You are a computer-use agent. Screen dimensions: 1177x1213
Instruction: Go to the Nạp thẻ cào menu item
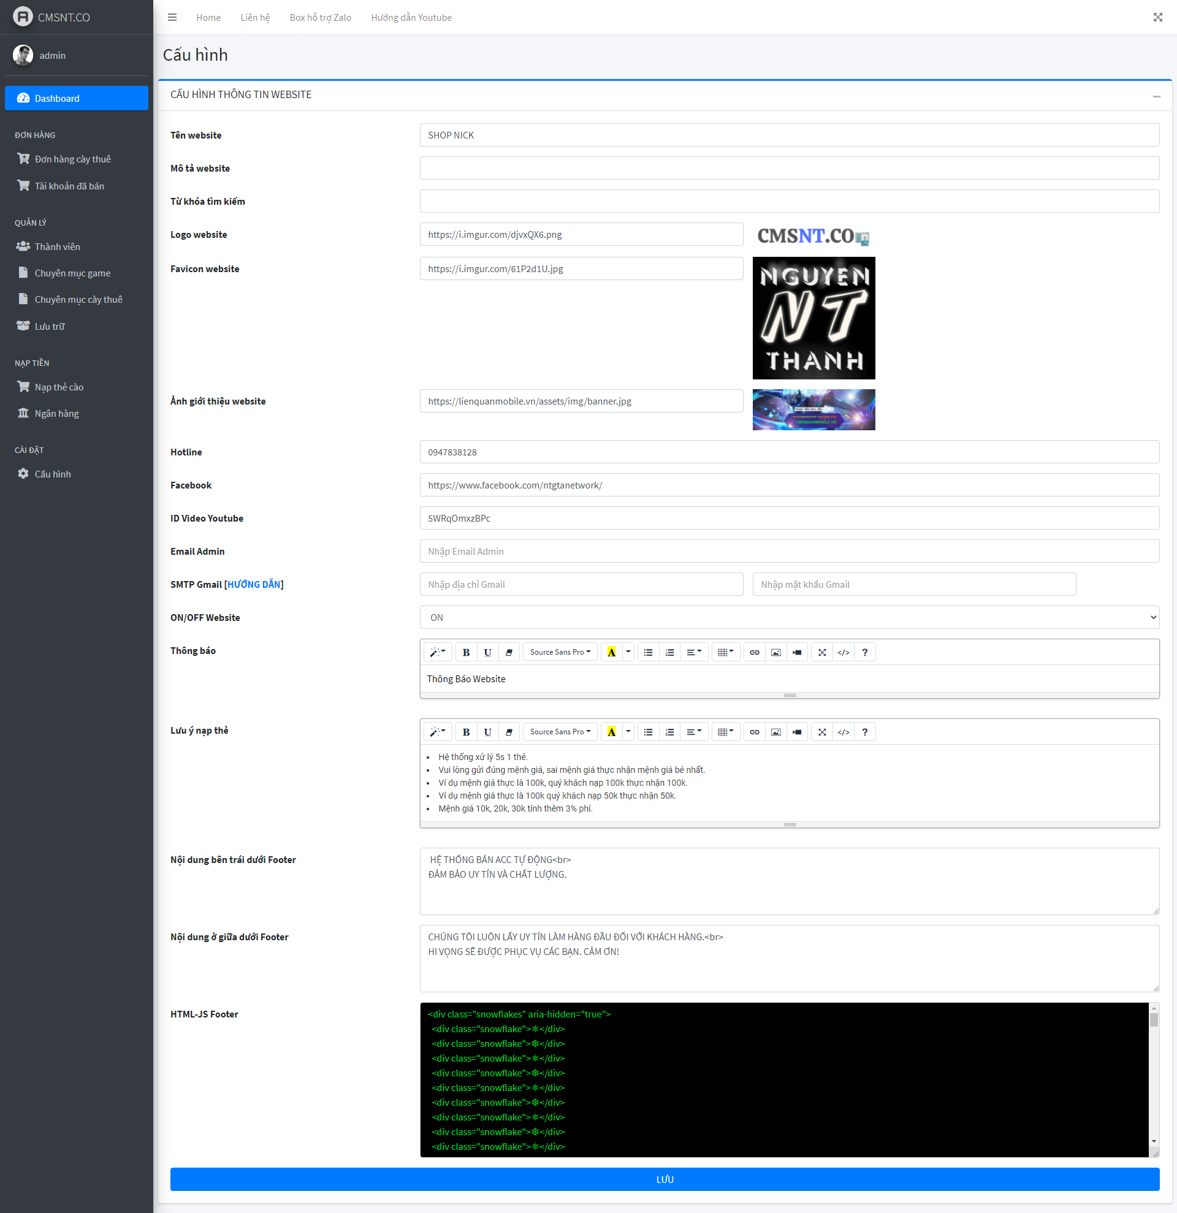pyautogui.click(x=59, y=387)
